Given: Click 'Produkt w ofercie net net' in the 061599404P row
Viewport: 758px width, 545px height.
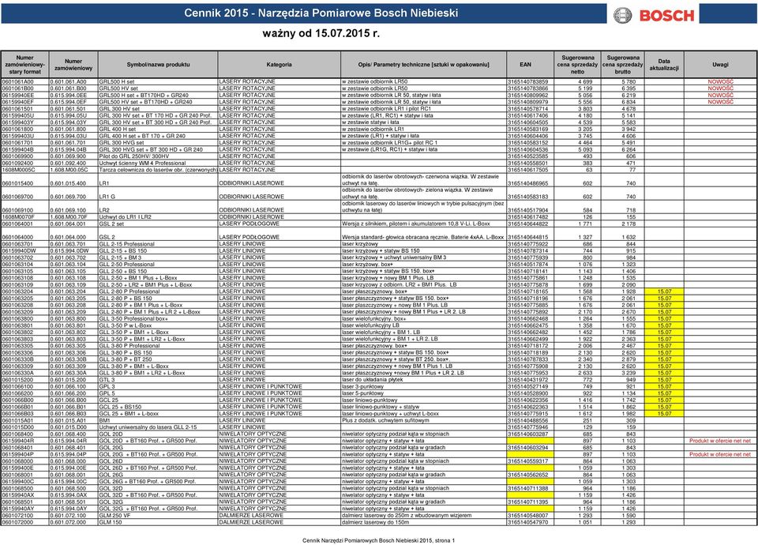Looking at the screenshot, I should (x=720, y=454).
